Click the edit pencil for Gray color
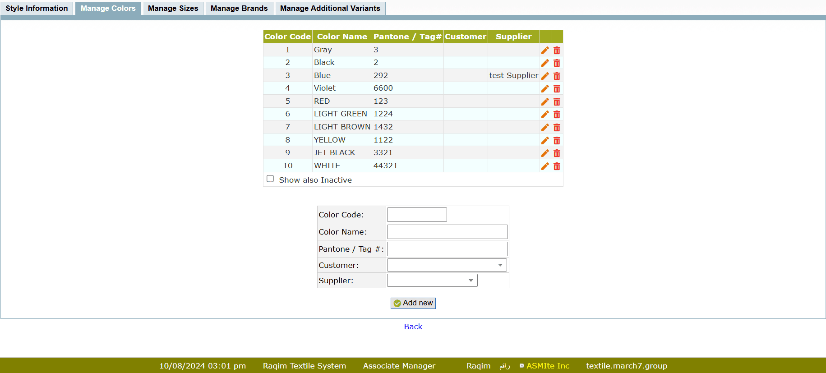This screenshot has width=826, height=373. (545, 50)
